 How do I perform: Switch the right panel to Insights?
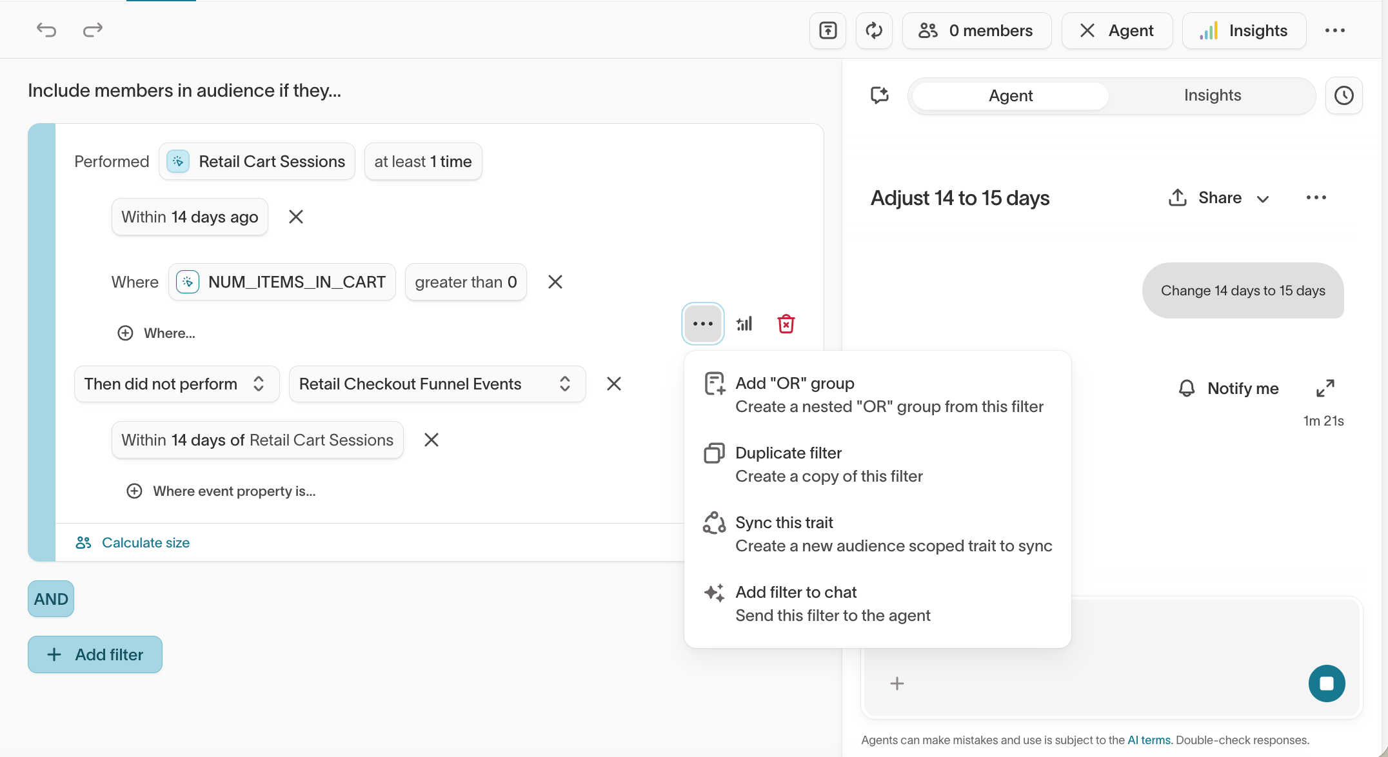1213,95
